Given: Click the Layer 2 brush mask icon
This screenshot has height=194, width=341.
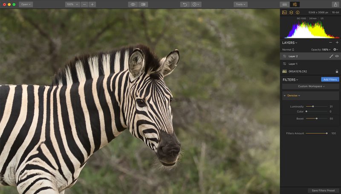Looking at the screenshot, I should [x=331, y=56].
